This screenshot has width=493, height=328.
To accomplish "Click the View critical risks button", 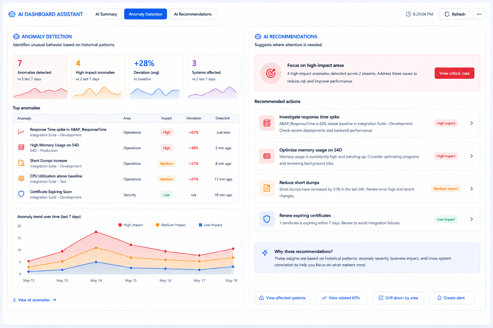I will click(454, 73).
